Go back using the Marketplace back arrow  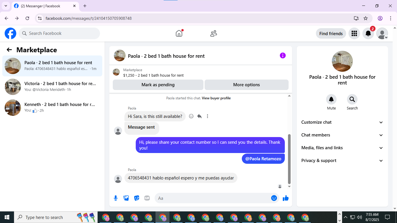9,50
